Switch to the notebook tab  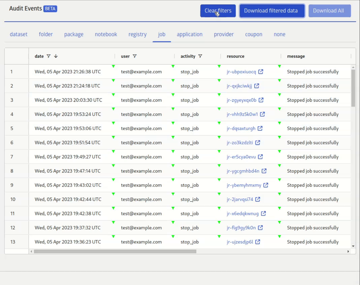click(106, 34)
